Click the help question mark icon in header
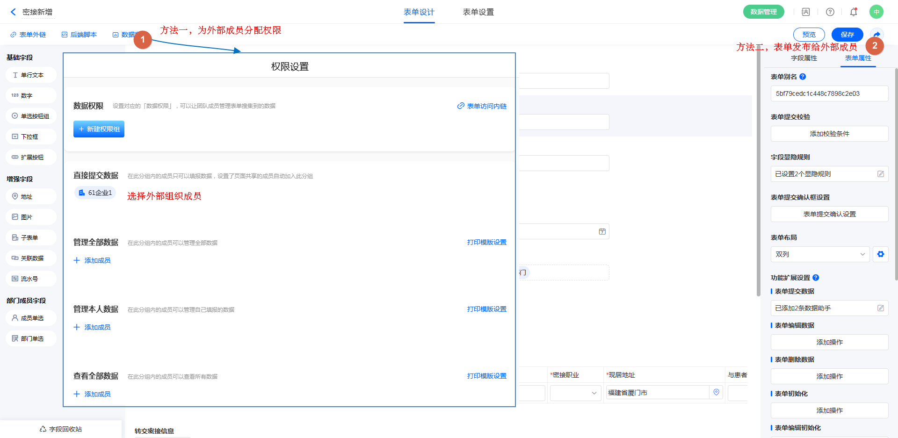This screenshot has height=438, width=898. pos(830,12)
